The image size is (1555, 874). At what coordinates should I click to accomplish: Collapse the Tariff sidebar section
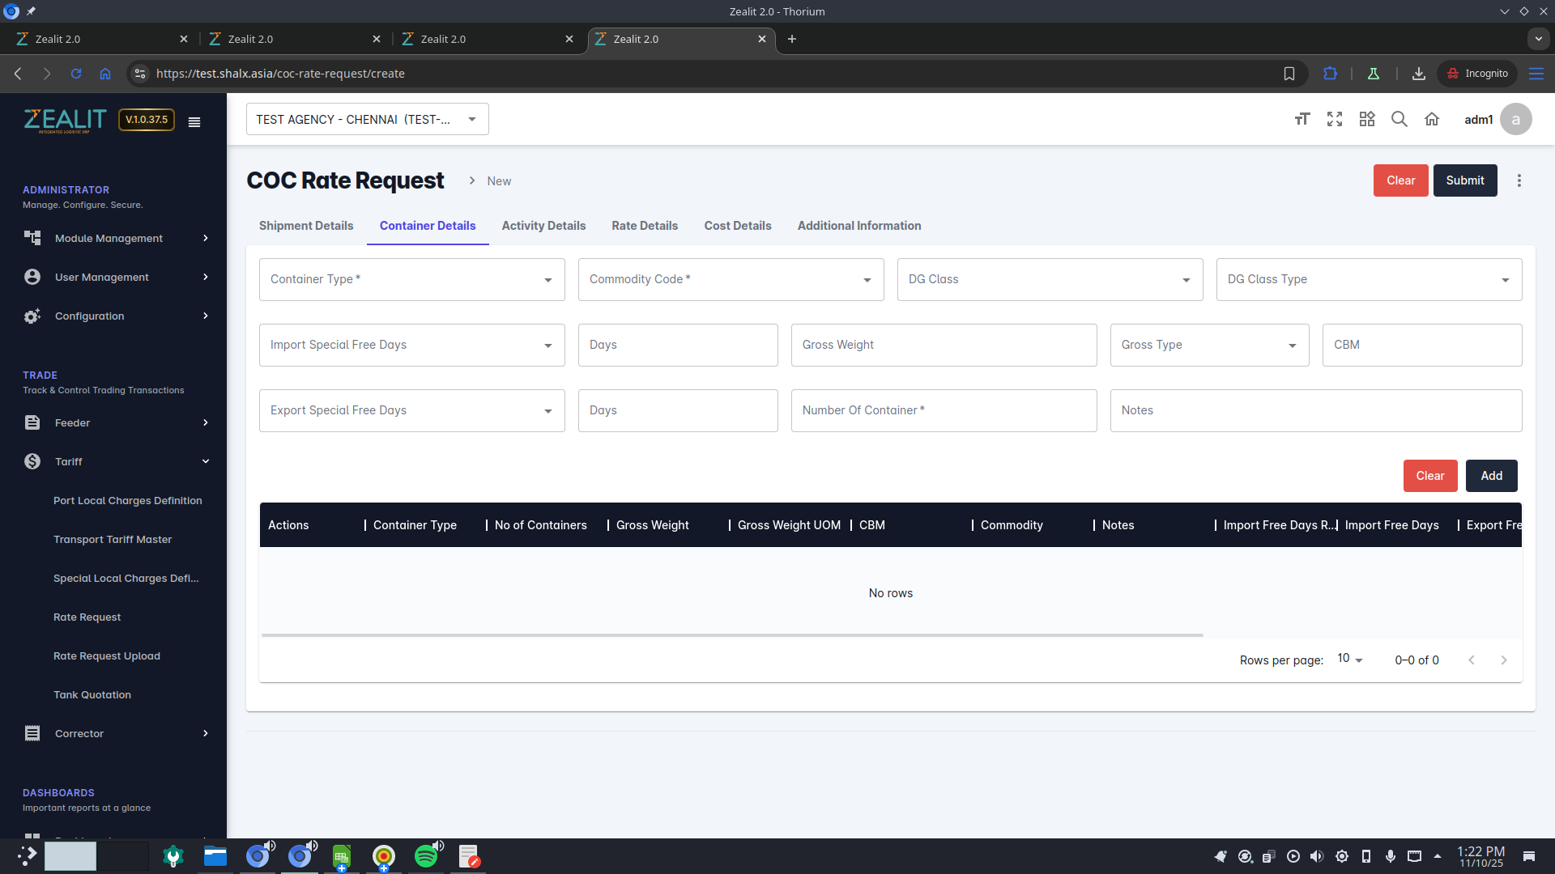pyautogui.click(x=116, y=462)
